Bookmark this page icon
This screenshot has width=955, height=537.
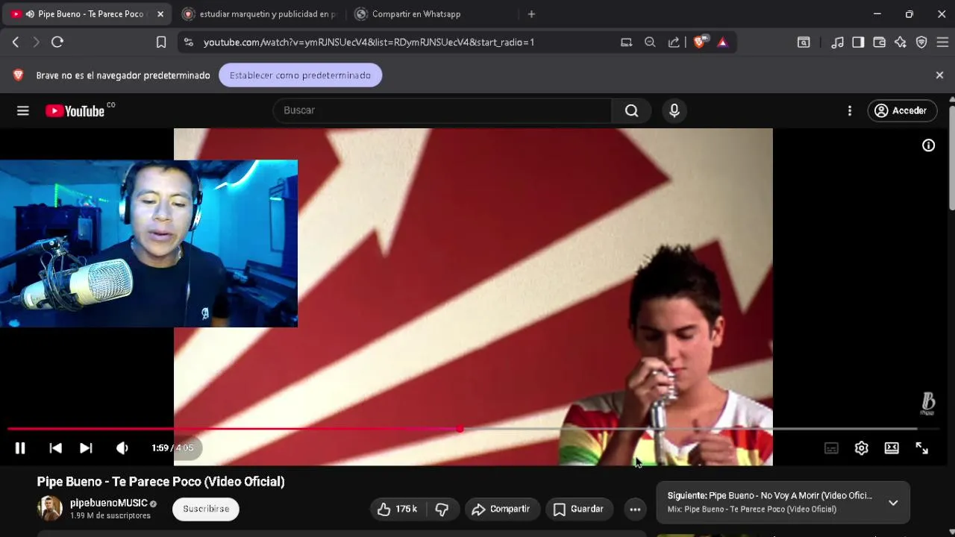tap(161, 43)
